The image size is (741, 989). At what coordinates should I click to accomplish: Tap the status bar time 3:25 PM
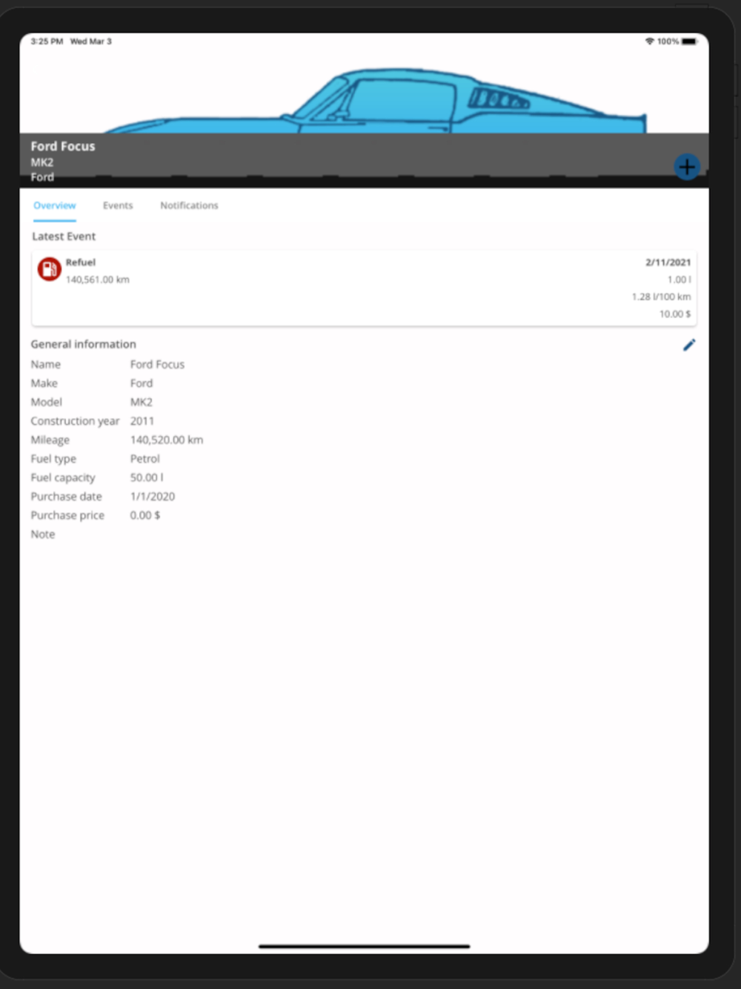[x=47, y=42]
